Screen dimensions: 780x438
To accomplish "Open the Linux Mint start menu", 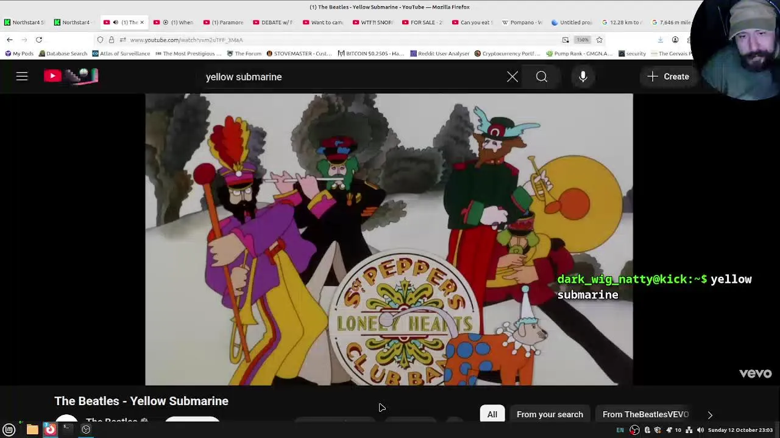I will click(9, 429).
